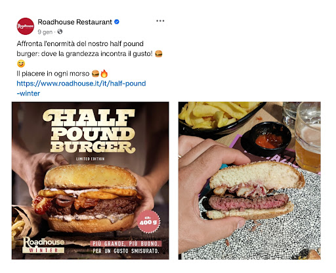Image resolution: width=336 pixels, height=273 pixels.
Task: Click the winking tongue face emoji
Action: pyautogui.click(x=21, y=64)
